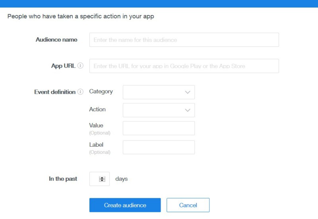Click the Action dropdown chevron arrow

(188, 110)
